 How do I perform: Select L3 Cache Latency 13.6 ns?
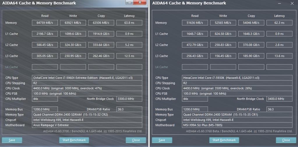pos(279,56)
